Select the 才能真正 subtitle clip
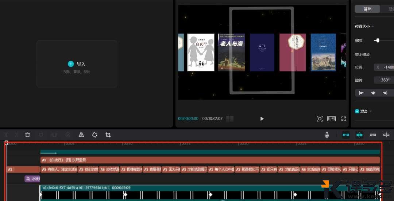This screenshot has height=201, width=394. (289, 169)
